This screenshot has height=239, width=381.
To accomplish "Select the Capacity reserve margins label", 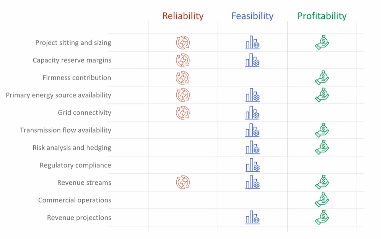I will (72, 60).
